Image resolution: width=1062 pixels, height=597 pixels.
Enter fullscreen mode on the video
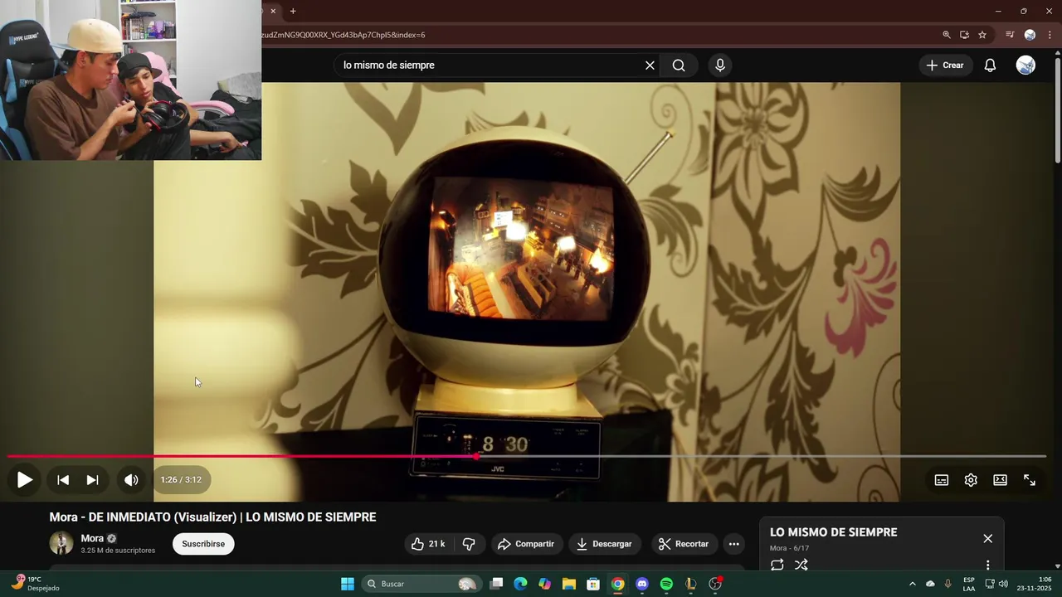click(x=1030, y=480)
